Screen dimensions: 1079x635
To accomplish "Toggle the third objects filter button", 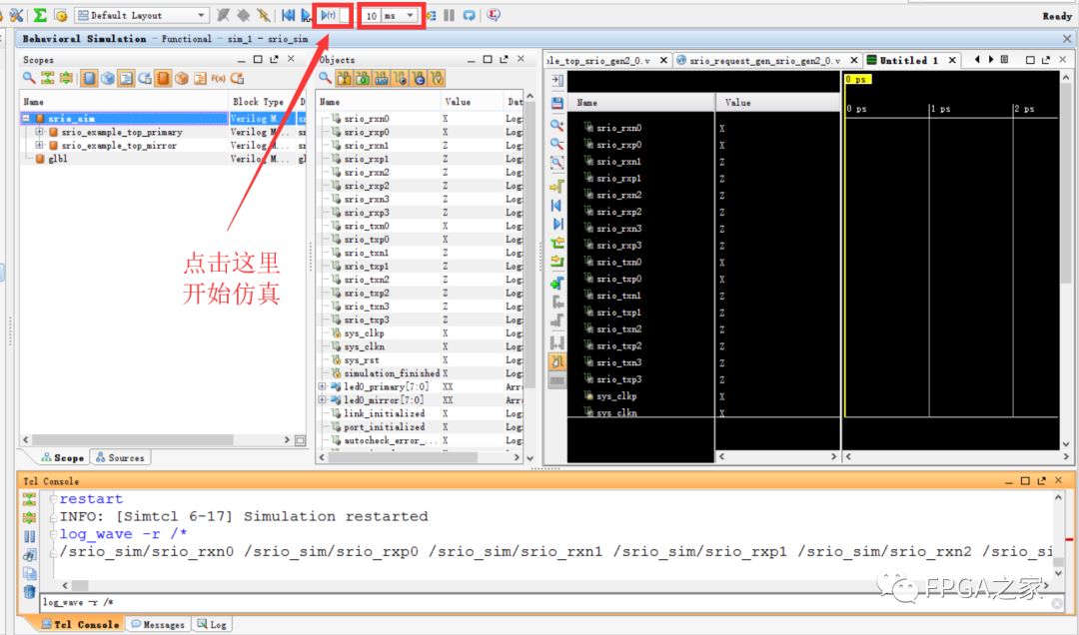I will coord(382,79).
